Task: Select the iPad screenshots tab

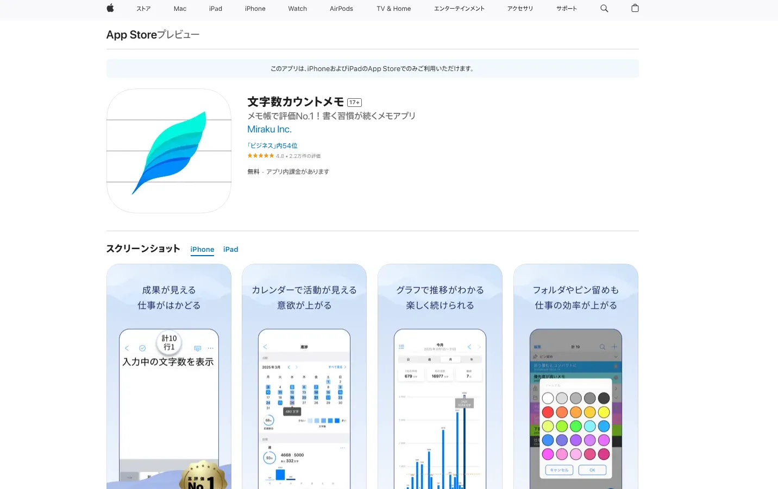Action: [231, 249]
